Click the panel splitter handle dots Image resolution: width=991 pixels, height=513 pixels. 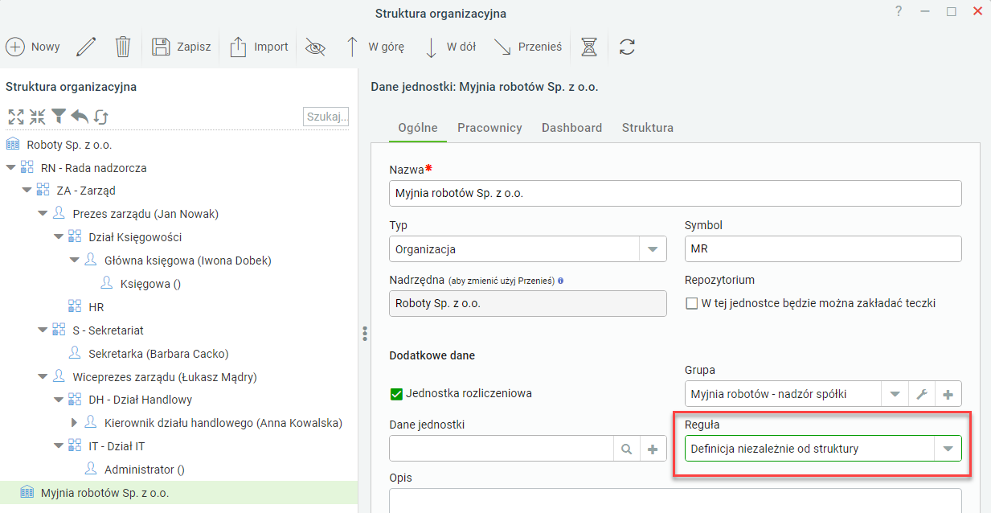(x=364, y=333)
